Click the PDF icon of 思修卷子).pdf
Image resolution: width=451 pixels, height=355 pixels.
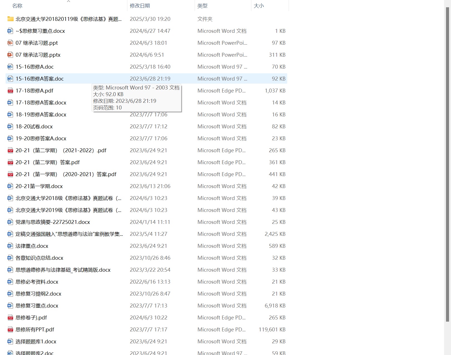click(x=10, y=317)
